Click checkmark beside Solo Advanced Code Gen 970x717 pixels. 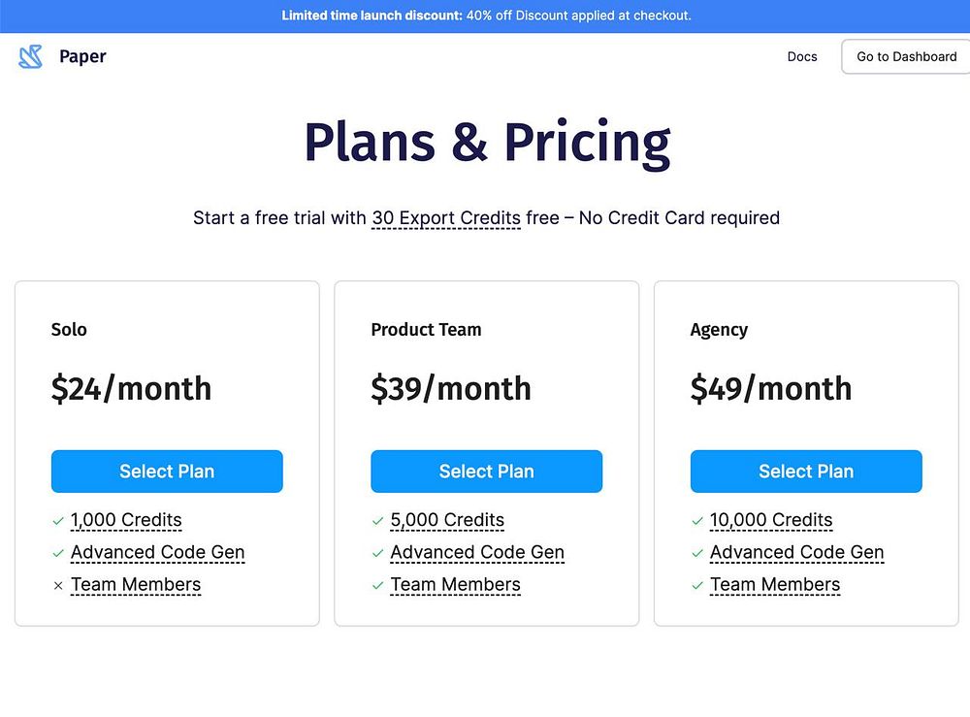58,553
